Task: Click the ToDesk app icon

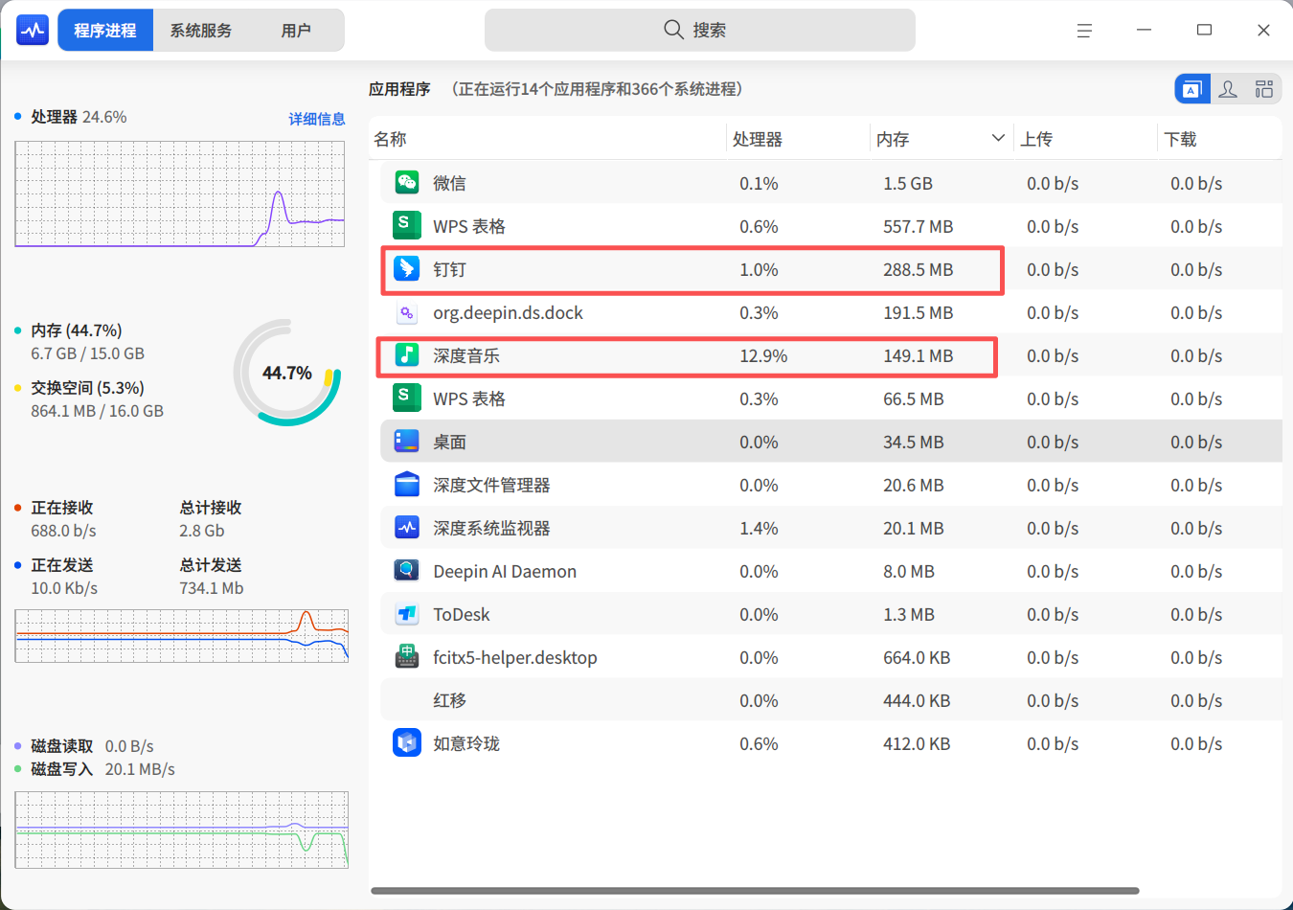Action: (407, 613)
